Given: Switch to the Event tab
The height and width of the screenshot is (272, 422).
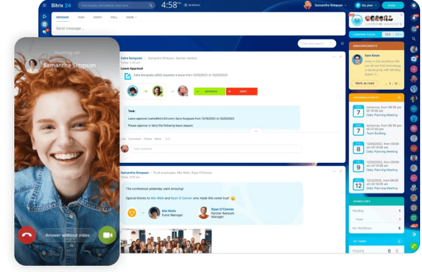Looking at the screenshot, I should 97,17.
